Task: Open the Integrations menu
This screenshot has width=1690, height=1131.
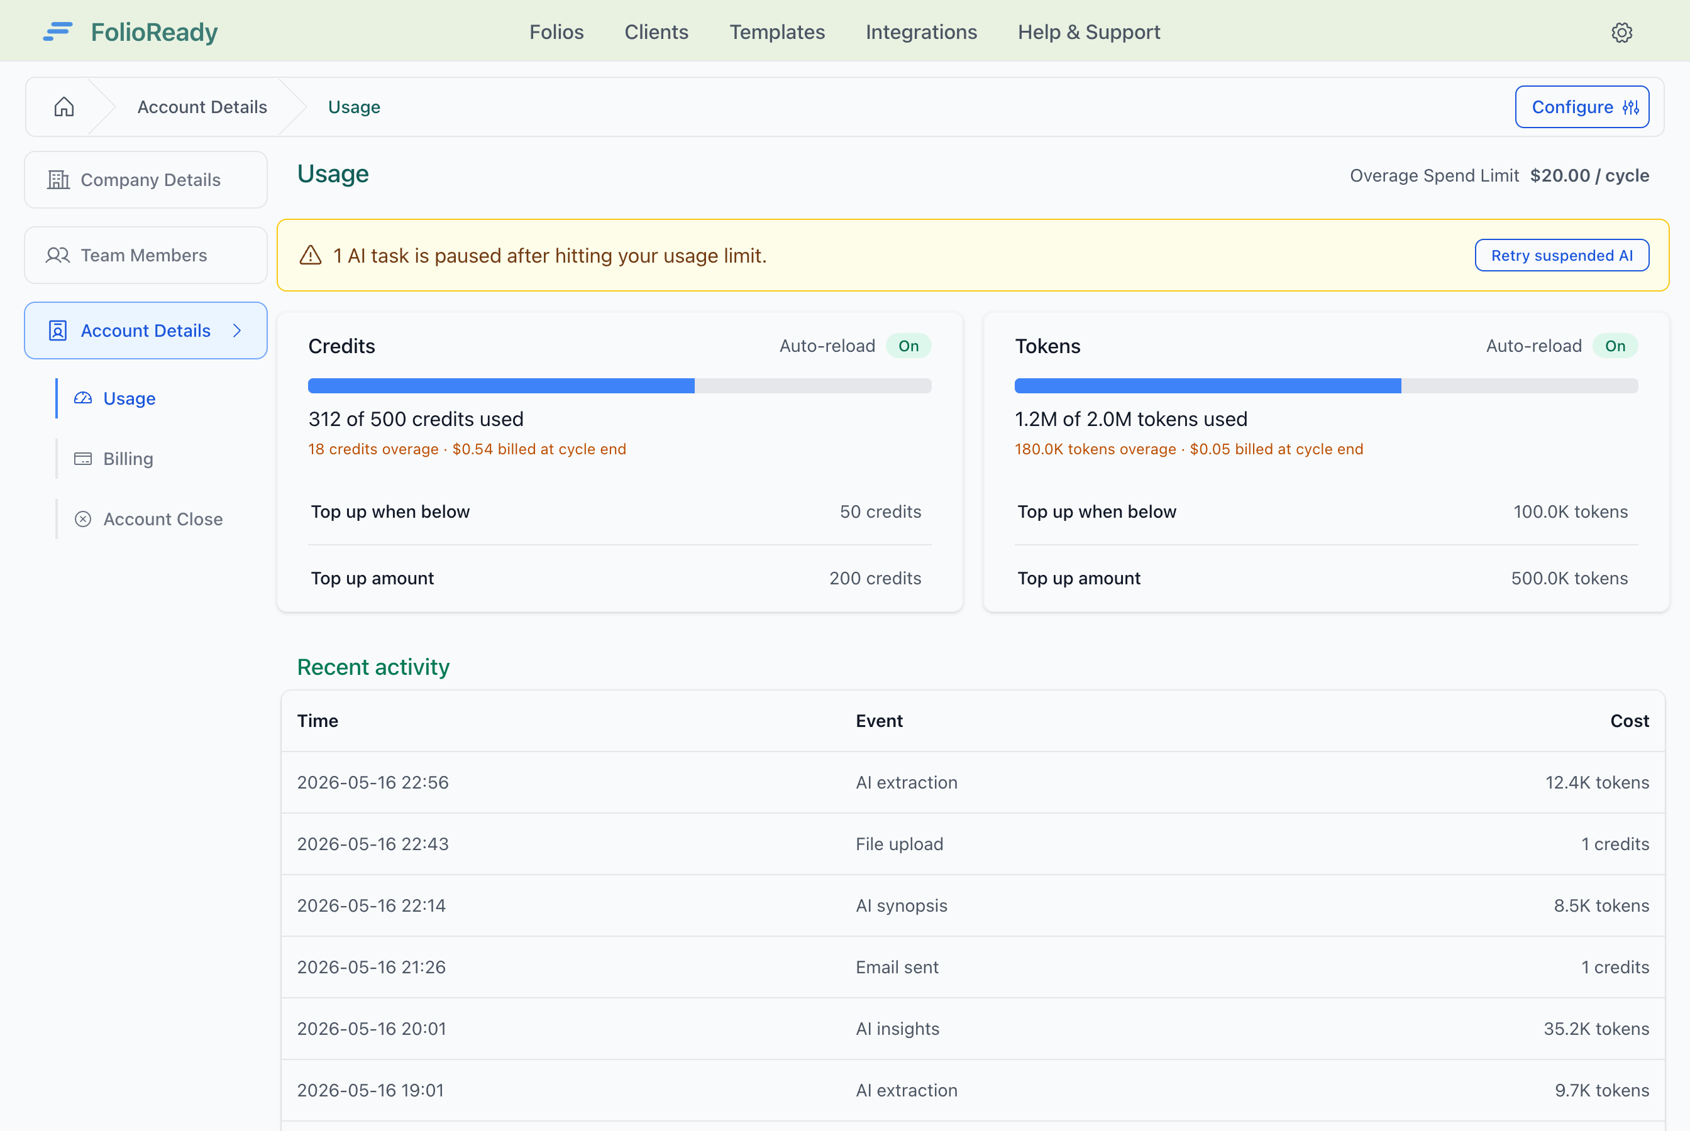Action: click(921, 33)
